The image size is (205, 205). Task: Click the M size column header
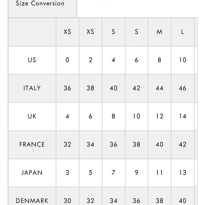pyautogui.click(x=159, y=32)
